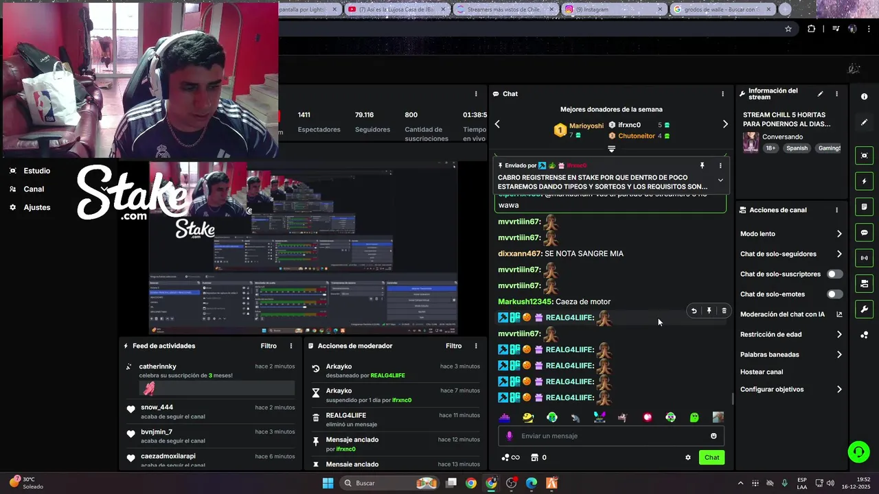The image size is (879, 494).
Task: Open stats panel three-dot menu
Action: 476,94
